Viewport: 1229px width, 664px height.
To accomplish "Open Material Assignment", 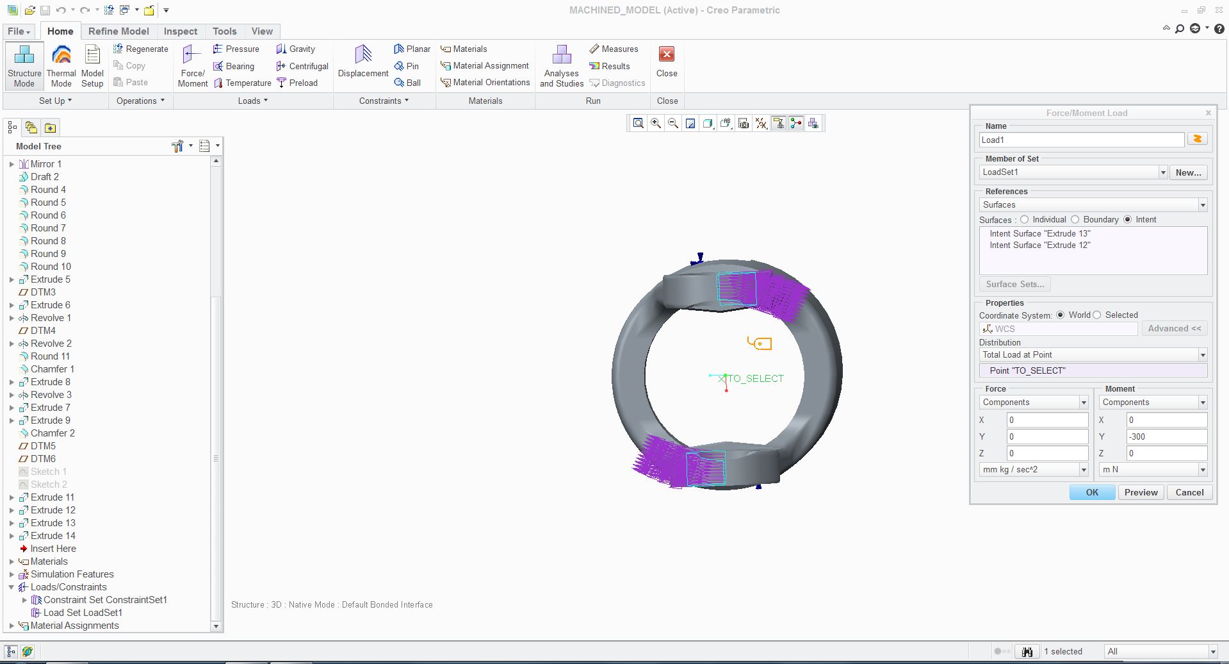I will click(x=485, y=65).
